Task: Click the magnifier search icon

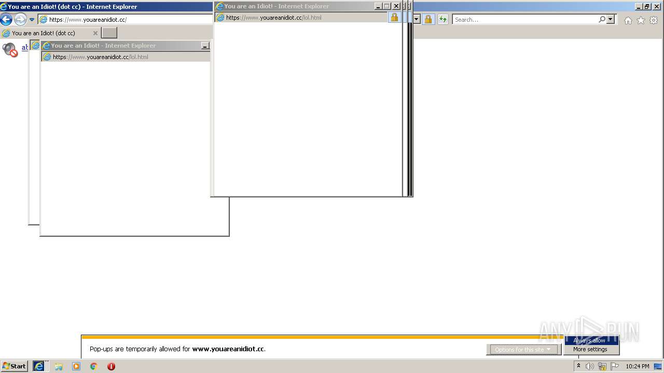Action: coord(602,19)
